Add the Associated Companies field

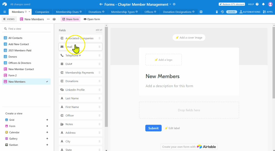tap(80, 38)
